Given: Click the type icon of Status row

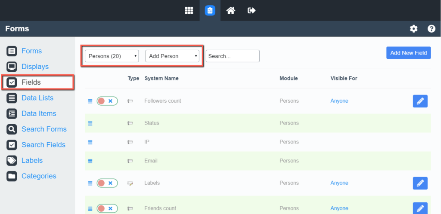Looking at the screenshot, I should [130, 123].
